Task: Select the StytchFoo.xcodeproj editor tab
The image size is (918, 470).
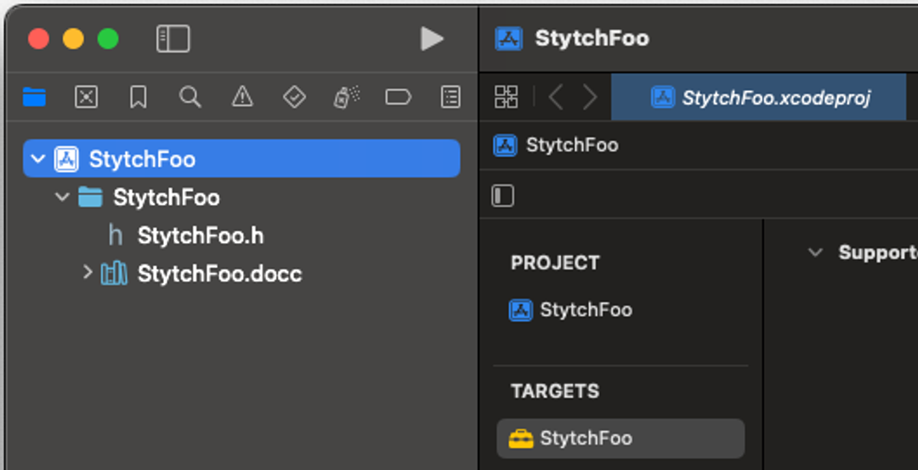Action: tap(759, 97)
